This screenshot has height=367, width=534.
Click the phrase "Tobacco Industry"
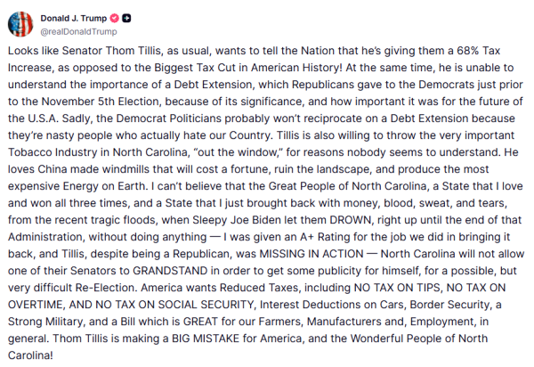(x=53, y=152)
